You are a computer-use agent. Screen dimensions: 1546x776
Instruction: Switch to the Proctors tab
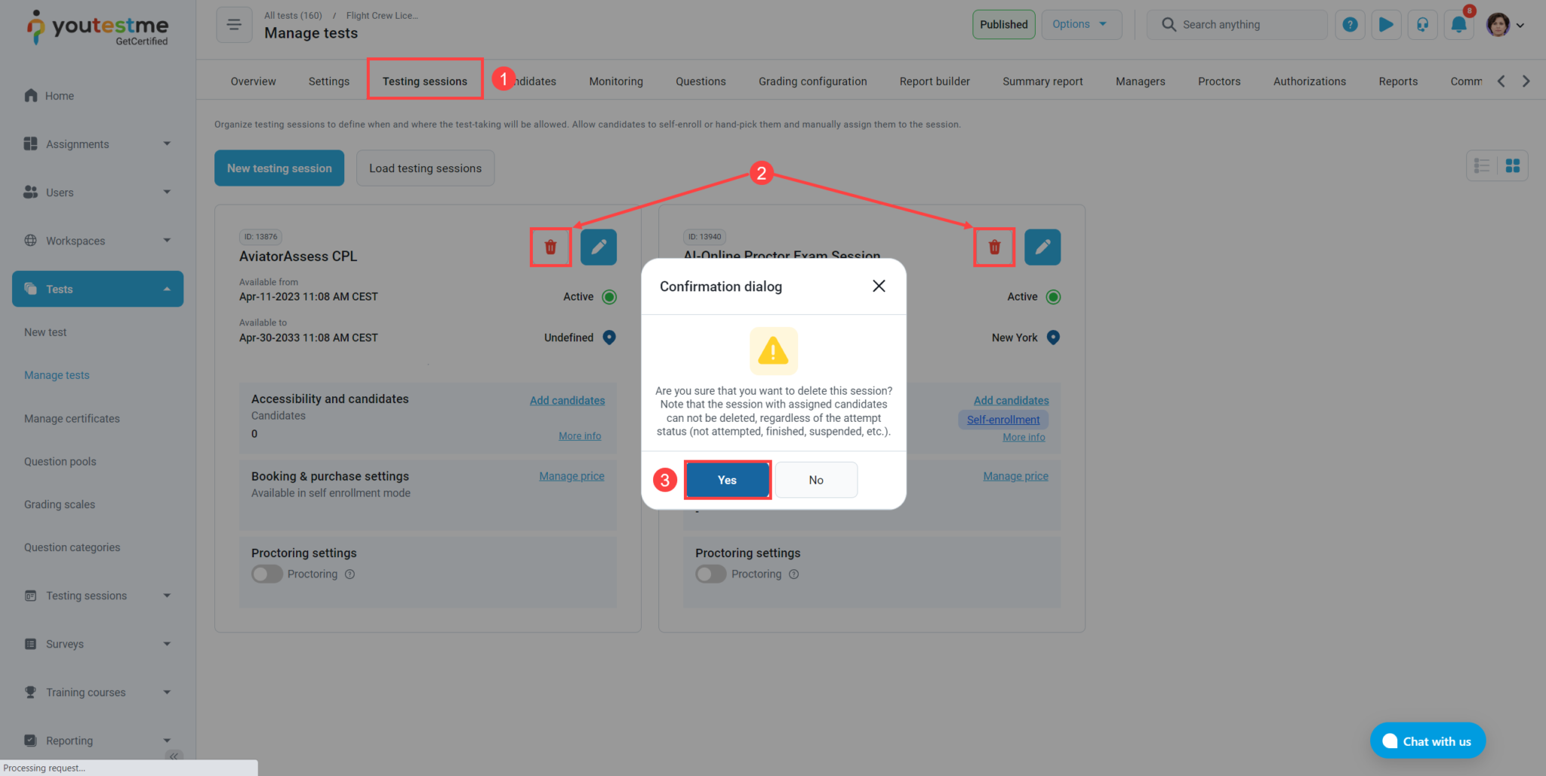tap(1219, 82)
